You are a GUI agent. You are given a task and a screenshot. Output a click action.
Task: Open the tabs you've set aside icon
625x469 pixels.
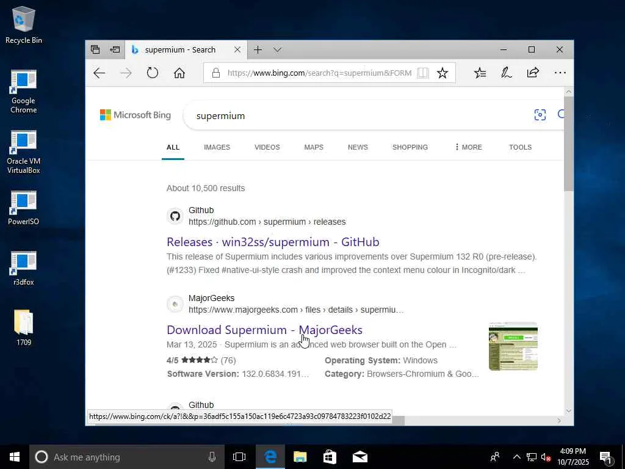click(95, 49)
